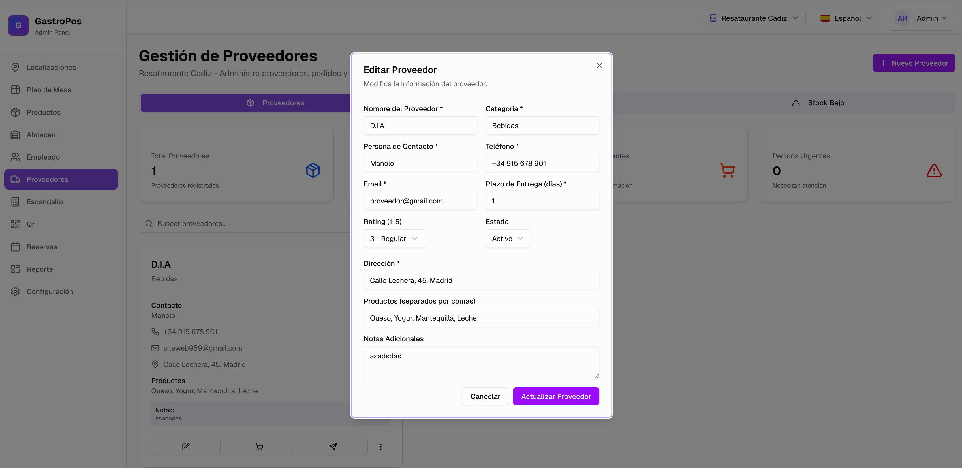Open the Español language selector
Screen dimensions: 962x468
pos(846,18)
